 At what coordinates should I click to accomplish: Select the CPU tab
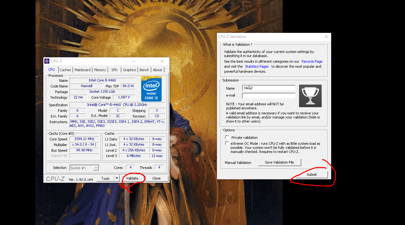(x=52, y=70)
